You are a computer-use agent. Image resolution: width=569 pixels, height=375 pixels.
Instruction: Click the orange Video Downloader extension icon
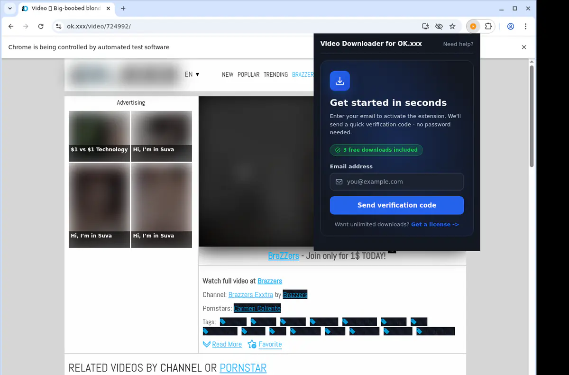[x=473, y=27]
